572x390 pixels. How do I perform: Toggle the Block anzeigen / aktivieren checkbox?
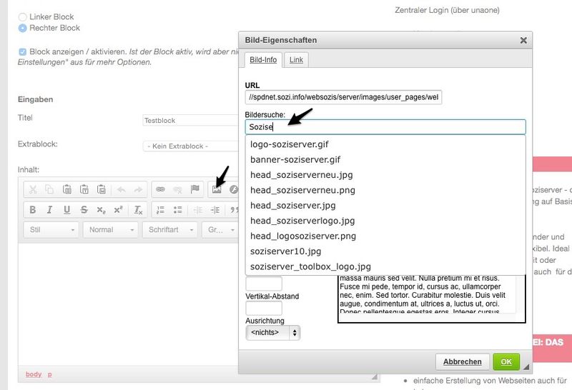tap(23, 52)
